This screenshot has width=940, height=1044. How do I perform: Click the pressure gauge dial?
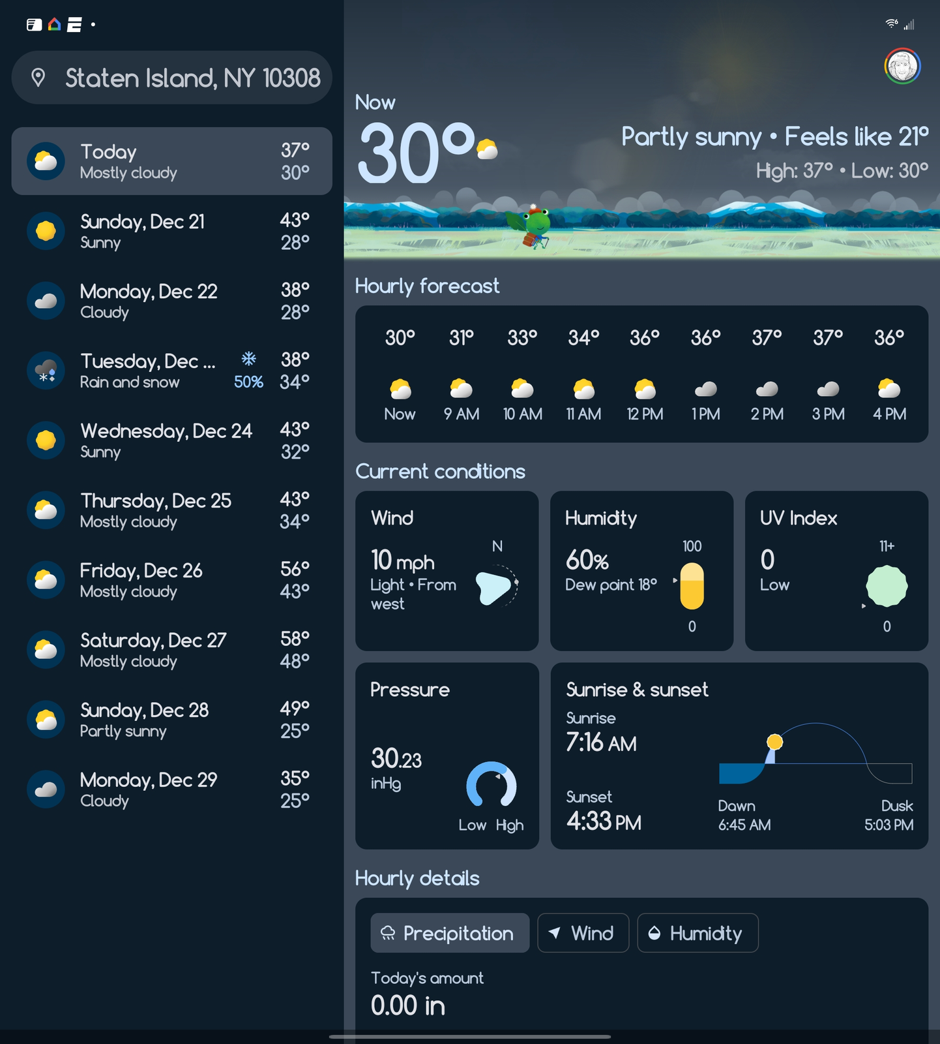pyautogui.click(x=491, y=785)
